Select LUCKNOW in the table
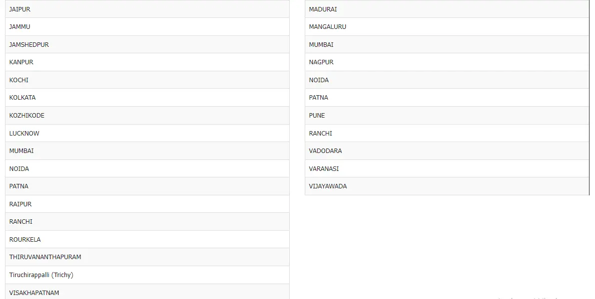Screen dimensions: 595x299 [24, 134]
